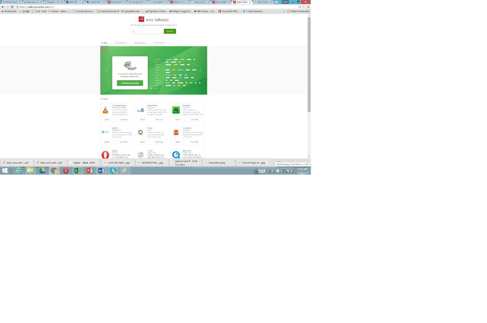Viewport: 487px width, 323px height.
Task: Open the Speedtest.net bookmark
Action: tap(133, 11)
